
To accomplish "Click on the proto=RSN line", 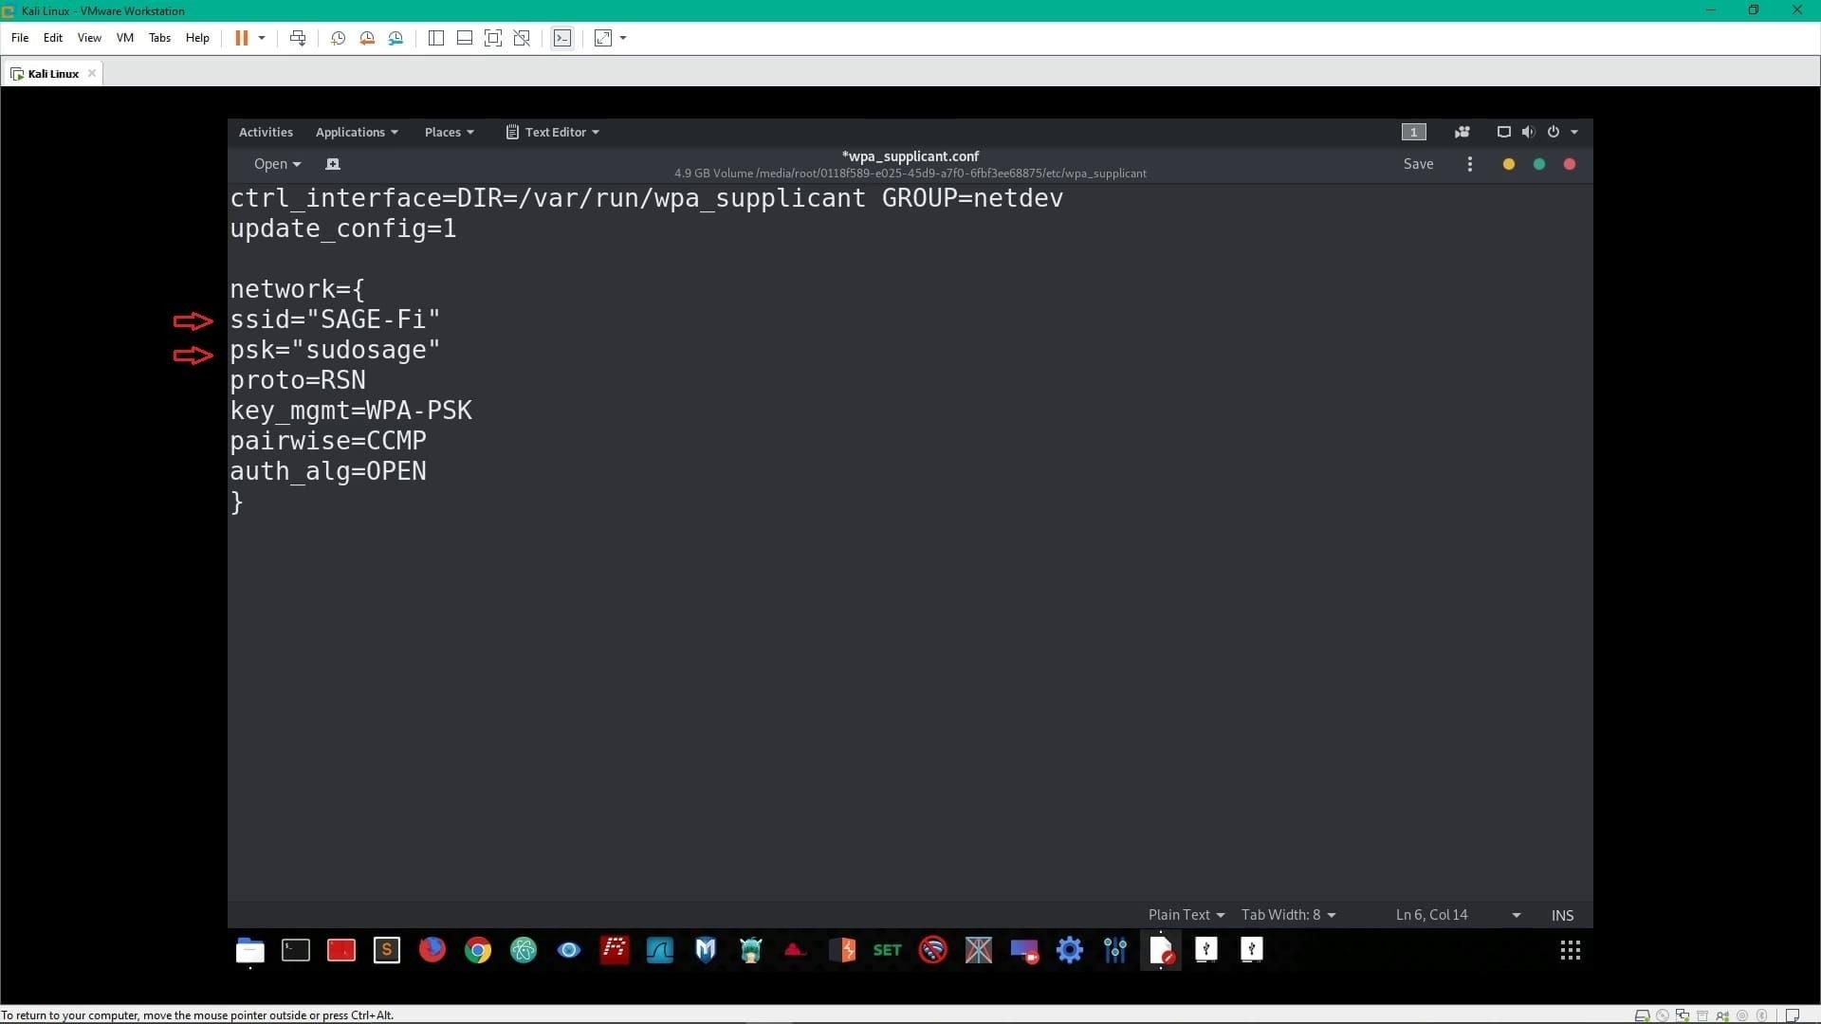I will coord(298,380).
